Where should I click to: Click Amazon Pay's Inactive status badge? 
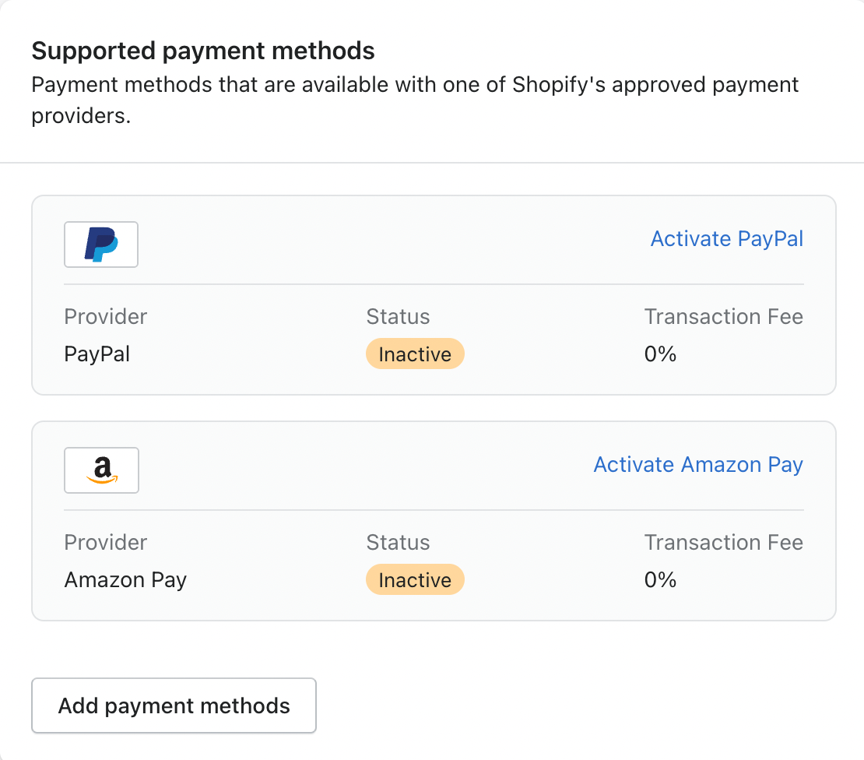415,580
